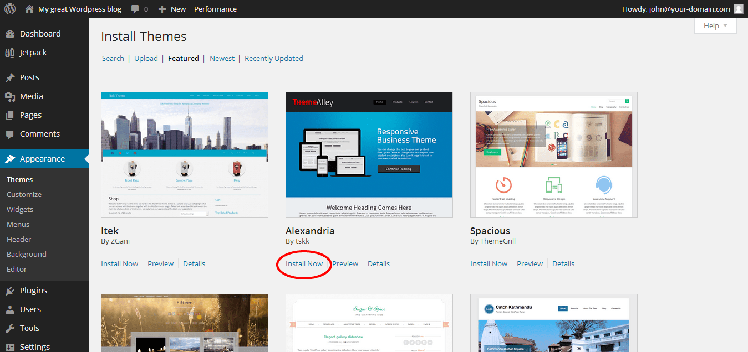Click the Settings sidebar icon
The height and width of the screenshot is (352, 748).
pyautogui.click(x=10, y=347)
